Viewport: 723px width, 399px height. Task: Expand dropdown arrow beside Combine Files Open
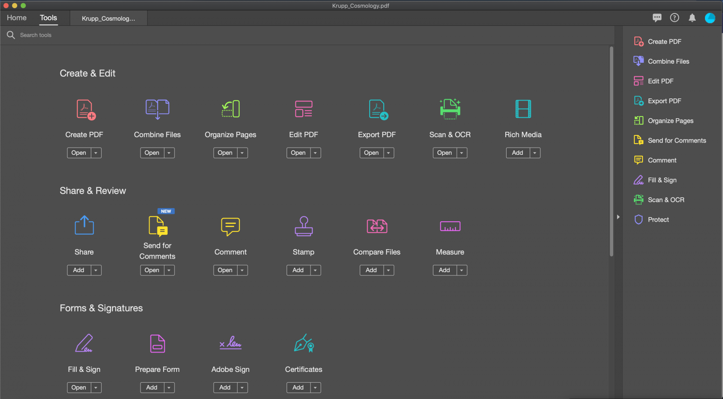click(169, 153)
